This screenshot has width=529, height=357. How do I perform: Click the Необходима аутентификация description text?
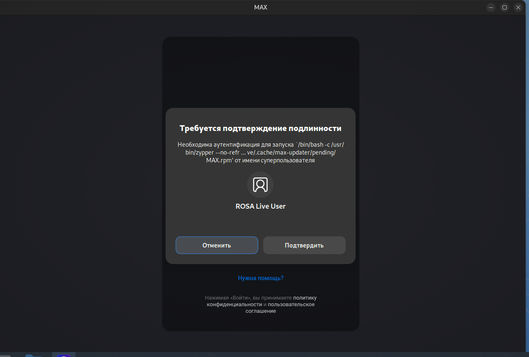pyautogui.click(x=261, y=152)
